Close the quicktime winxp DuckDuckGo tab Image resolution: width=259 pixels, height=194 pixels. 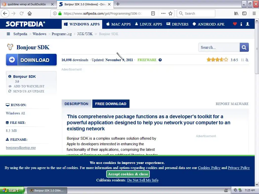pyautogui.click(x=52, y=4)
